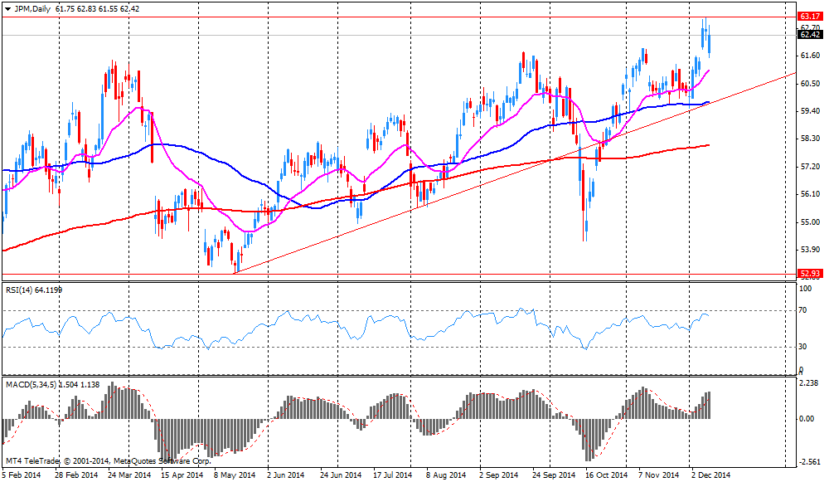829x482 pixels.
Task: Select the 5 Feb 2014 date label
Action: tap(22, 475)
